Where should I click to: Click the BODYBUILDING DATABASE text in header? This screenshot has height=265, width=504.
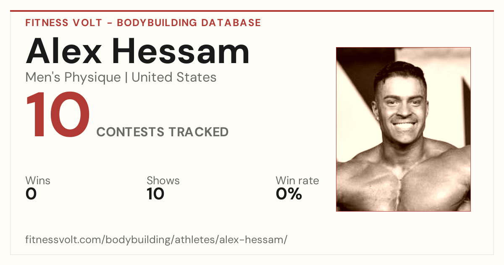pos(189,23)
